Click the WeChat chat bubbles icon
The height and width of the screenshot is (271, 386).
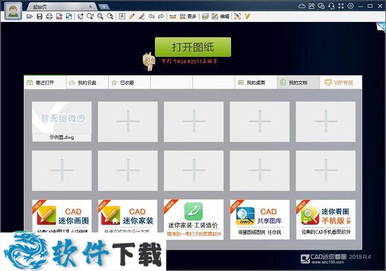click(x=321, y=6)
